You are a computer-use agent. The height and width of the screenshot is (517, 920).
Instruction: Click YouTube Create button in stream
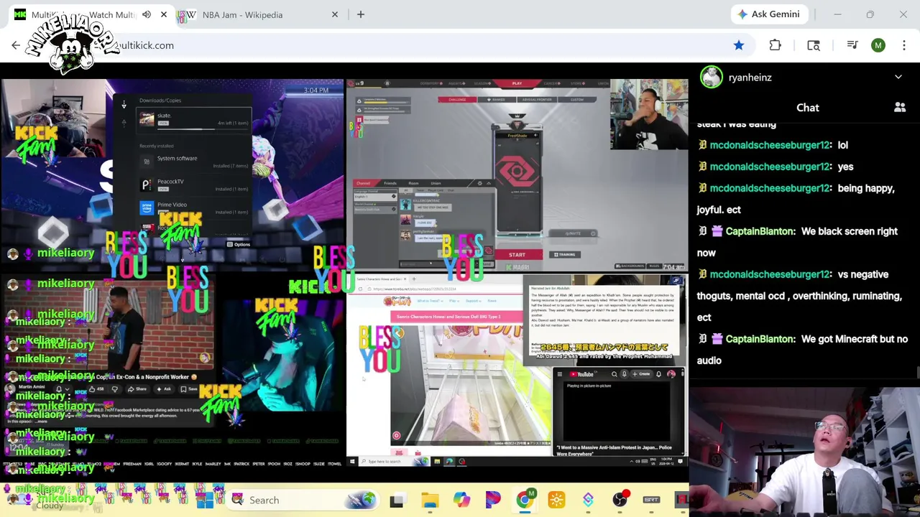[641, 374]
